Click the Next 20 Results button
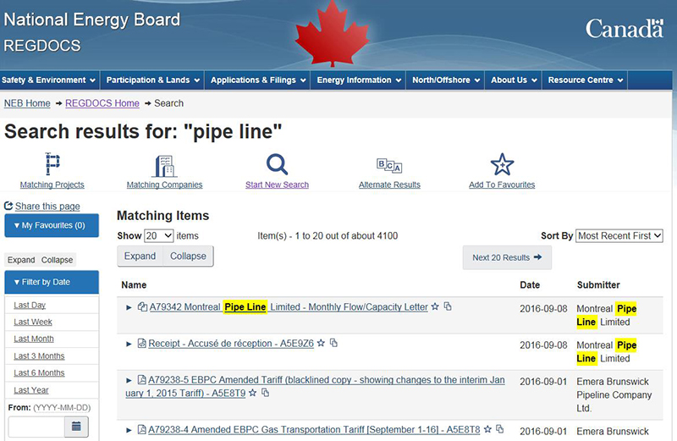 [x=507, y=257]
